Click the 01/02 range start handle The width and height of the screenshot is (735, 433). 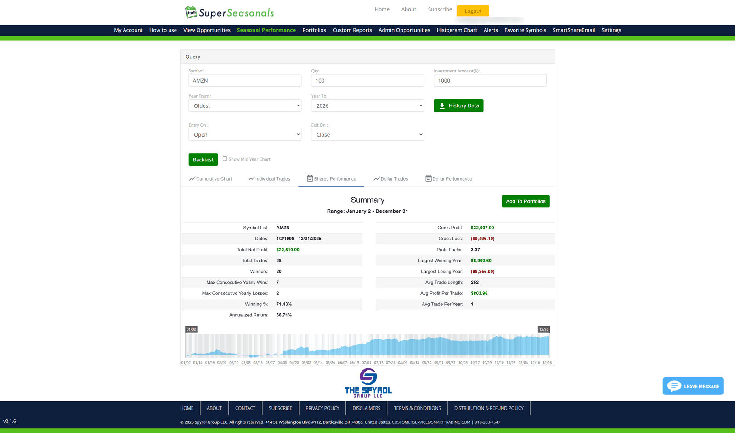[x=191, y=329]
